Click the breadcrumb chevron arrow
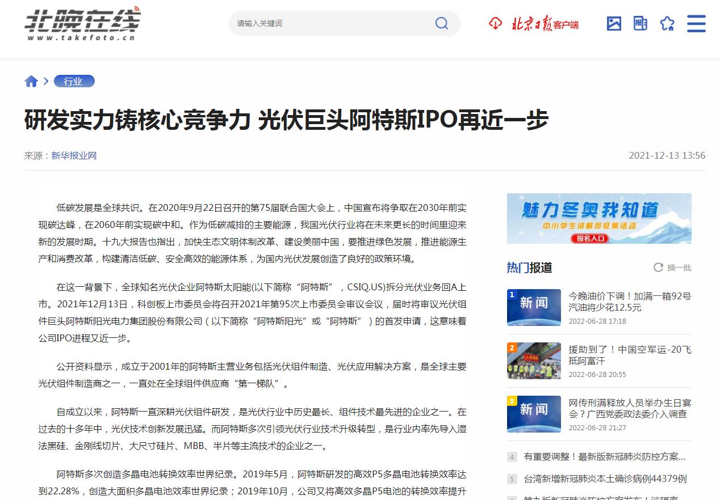 [46, 81]
